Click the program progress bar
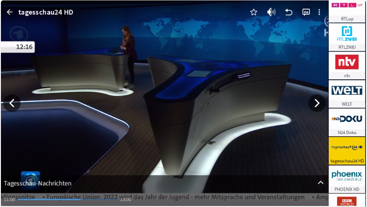 [68, 200]
